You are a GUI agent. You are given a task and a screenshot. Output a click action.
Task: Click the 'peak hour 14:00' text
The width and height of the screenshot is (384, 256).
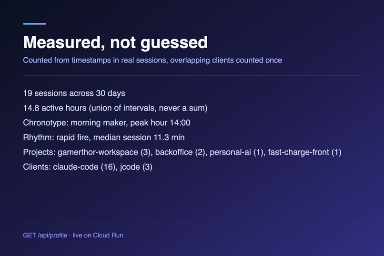point(160,123)
